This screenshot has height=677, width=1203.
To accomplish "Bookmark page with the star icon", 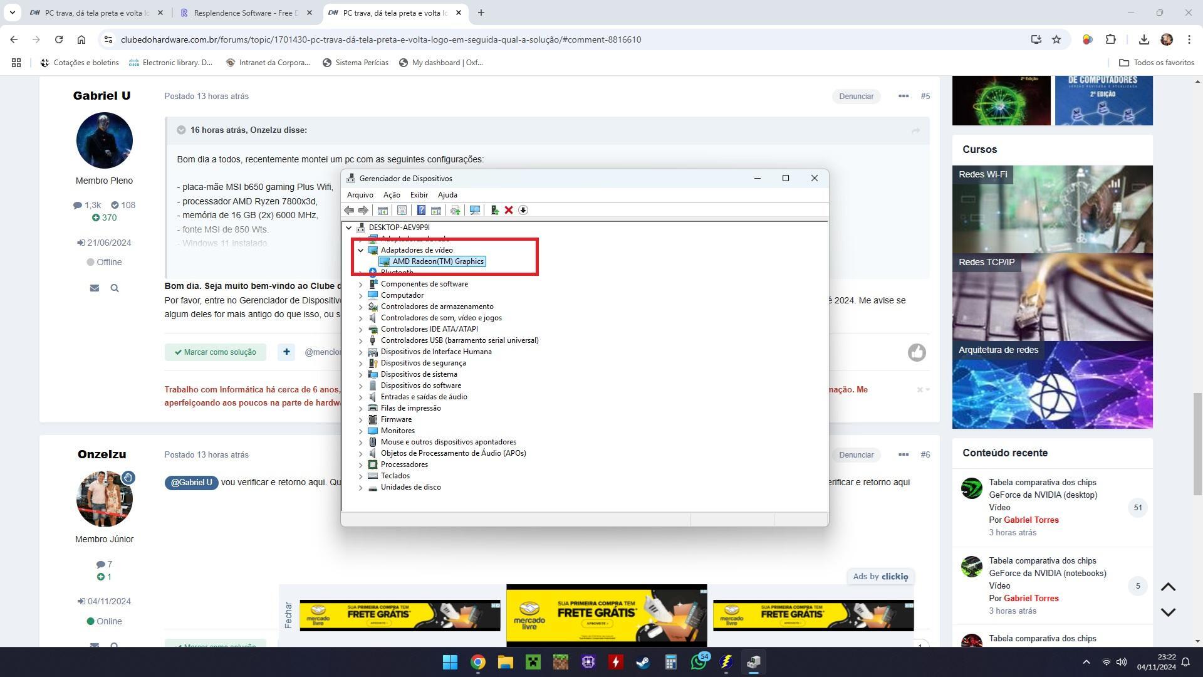I will [x=1056, y=39].
